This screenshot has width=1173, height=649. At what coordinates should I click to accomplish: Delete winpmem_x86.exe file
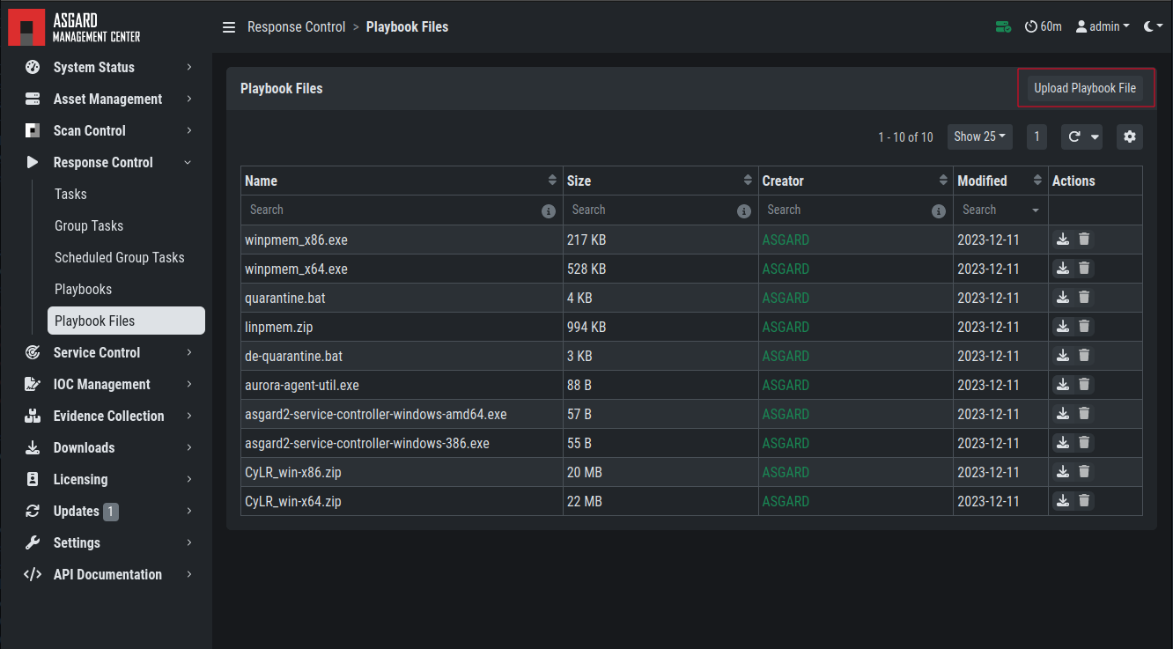point(1084,240)
